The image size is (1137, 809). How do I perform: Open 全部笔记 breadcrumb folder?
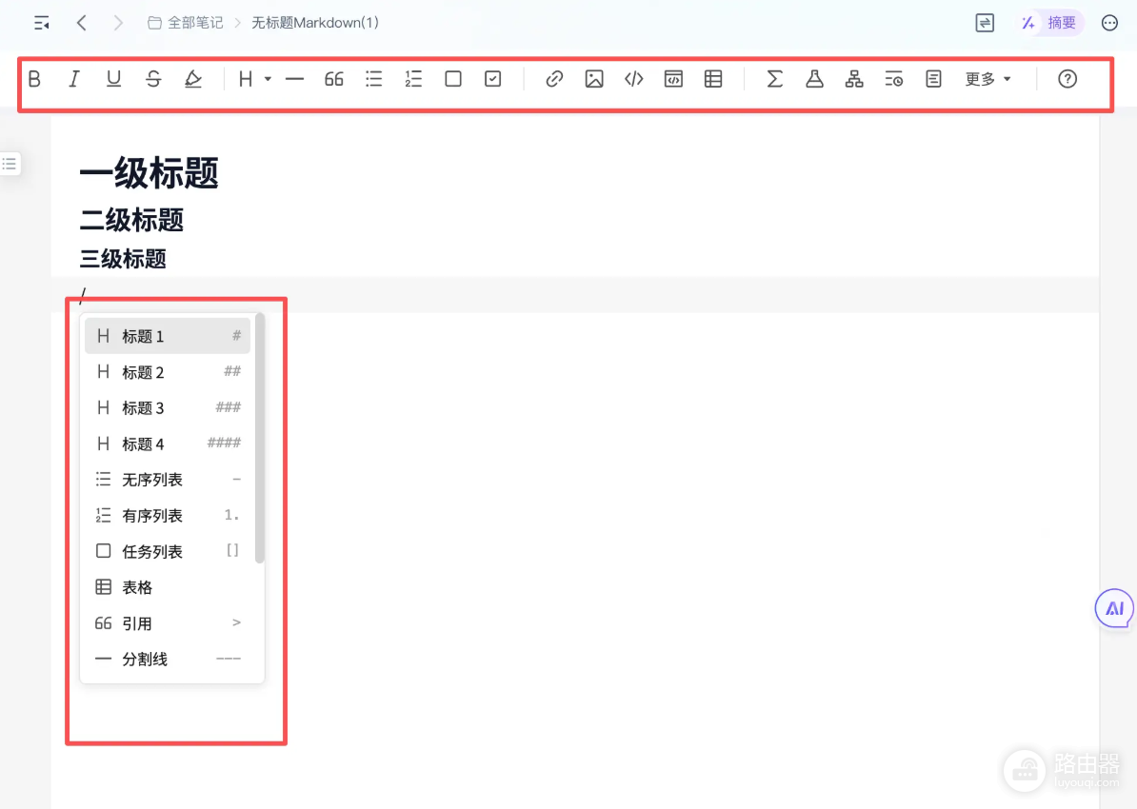(186, 23)
